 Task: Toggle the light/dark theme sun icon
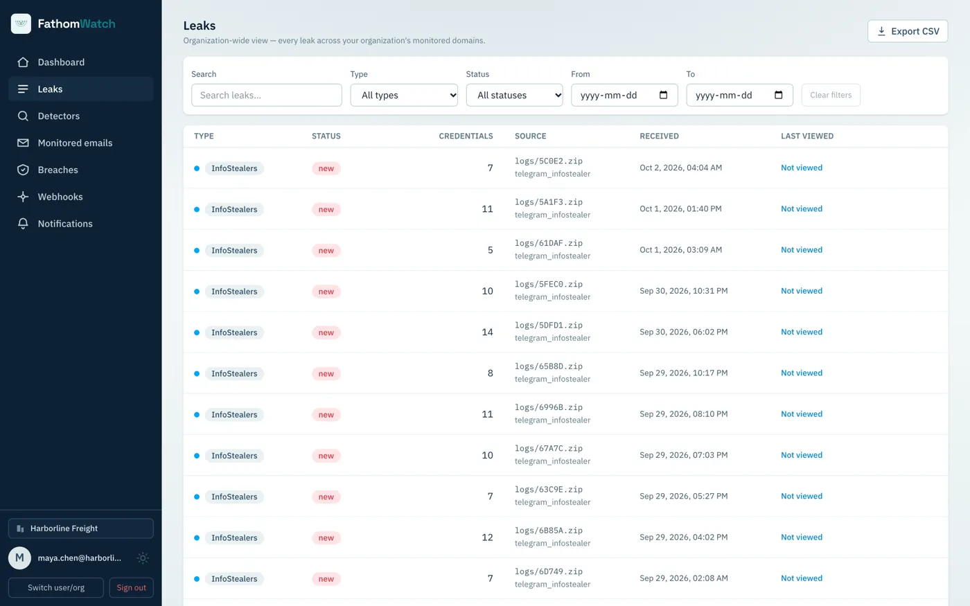143,558
